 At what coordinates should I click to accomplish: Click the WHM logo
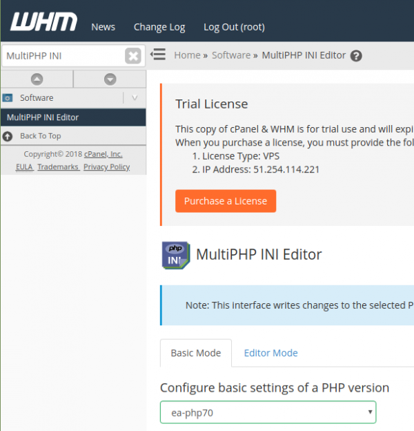[x=43, y=22]
